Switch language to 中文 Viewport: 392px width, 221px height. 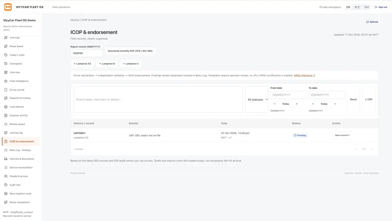(357, 7)
